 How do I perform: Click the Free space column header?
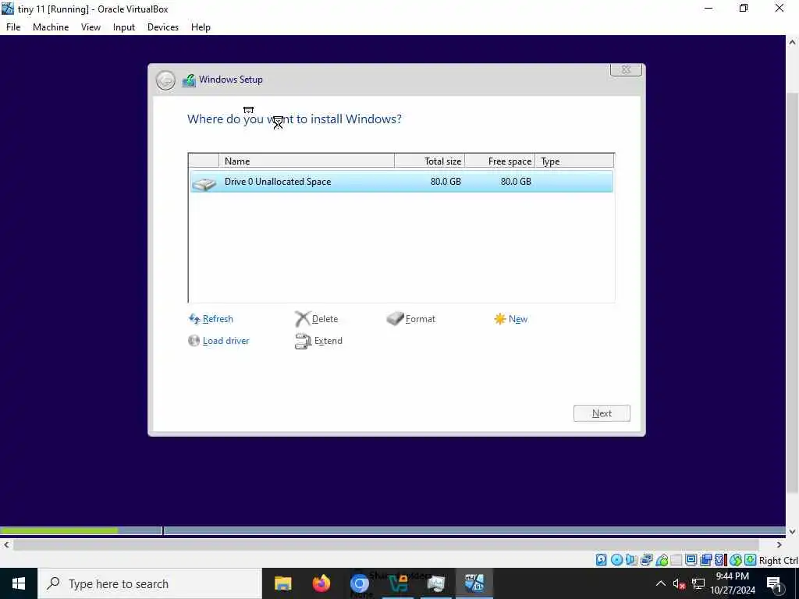point(500,161)
